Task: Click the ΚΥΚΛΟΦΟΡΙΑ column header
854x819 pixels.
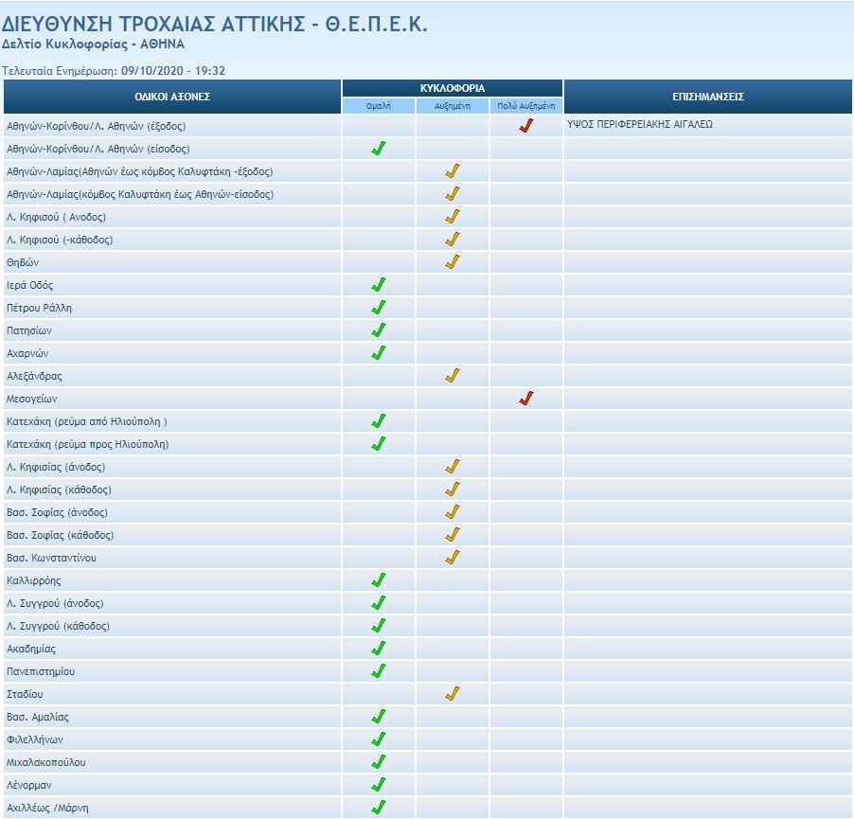Action: 453,88
